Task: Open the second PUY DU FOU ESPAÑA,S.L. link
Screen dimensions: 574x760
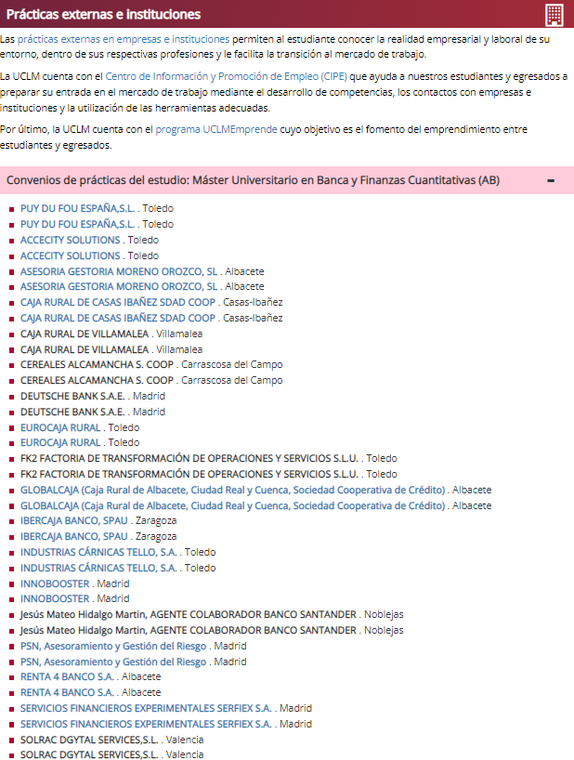Action: pos(77,225)
